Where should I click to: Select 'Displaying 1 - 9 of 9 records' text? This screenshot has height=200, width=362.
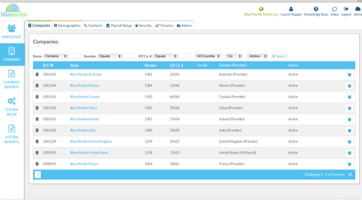(x=325, y=174)
